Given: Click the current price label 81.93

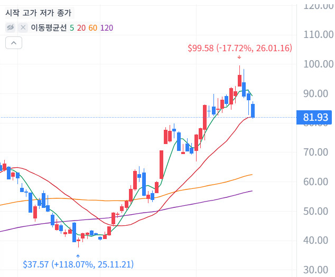Looking at the screenshot, I should click(316, 117).
